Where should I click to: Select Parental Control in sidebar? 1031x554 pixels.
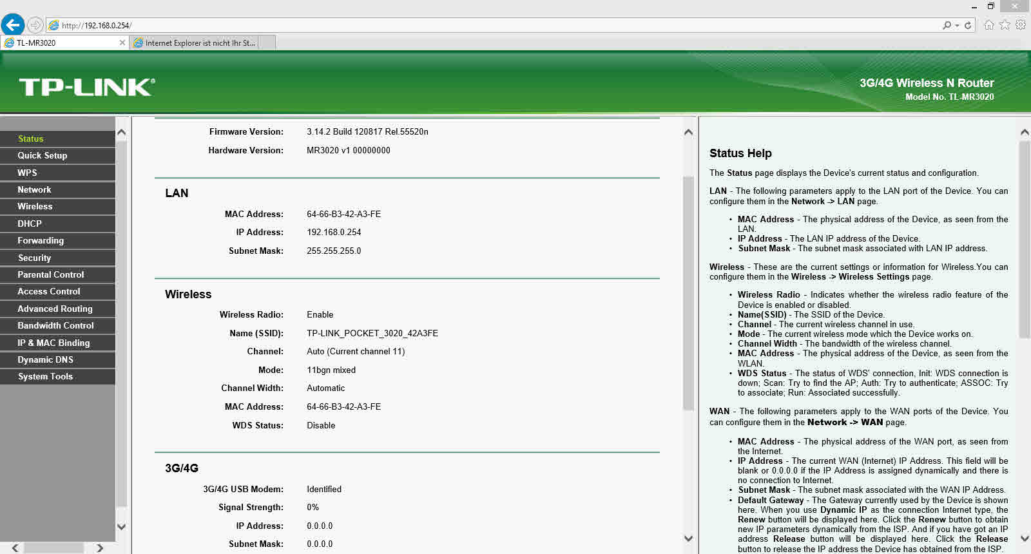(57, 274)
